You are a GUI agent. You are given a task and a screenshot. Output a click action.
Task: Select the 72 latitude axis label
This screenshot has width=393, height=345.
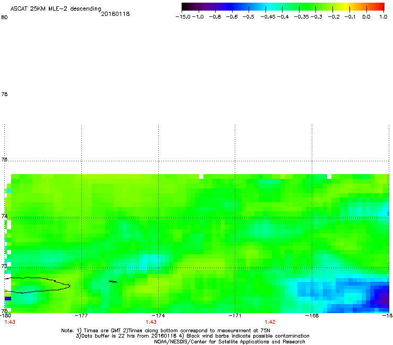(4, 266)
